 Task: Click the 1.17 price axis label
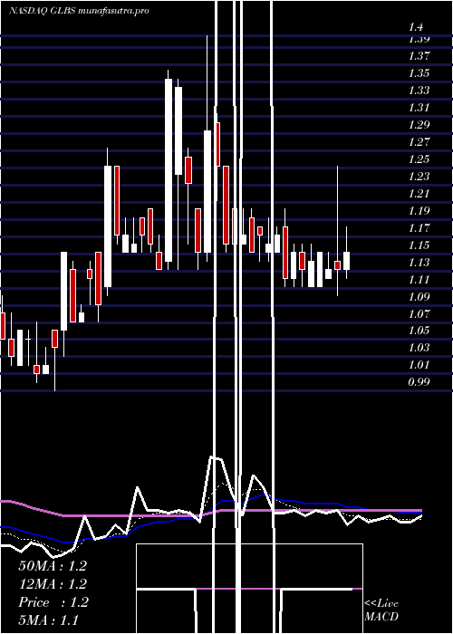419,228
